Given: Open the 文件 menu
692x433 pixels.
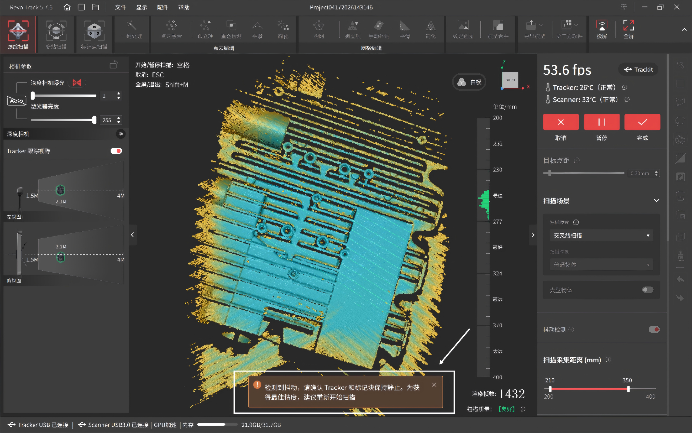Looking at the screenshot, I should tap(120, 7).
